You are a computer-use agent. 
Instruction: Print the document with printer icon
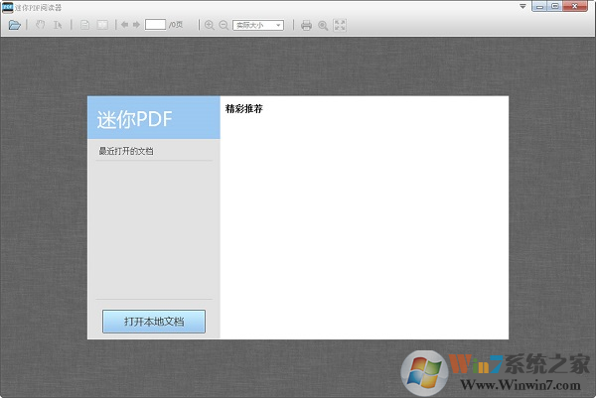pos(306,26)
